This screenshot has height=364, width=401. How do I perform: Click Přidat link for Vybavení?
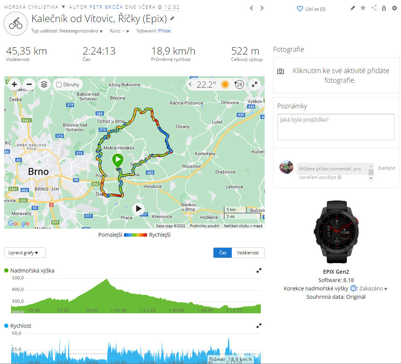[165, 31]
